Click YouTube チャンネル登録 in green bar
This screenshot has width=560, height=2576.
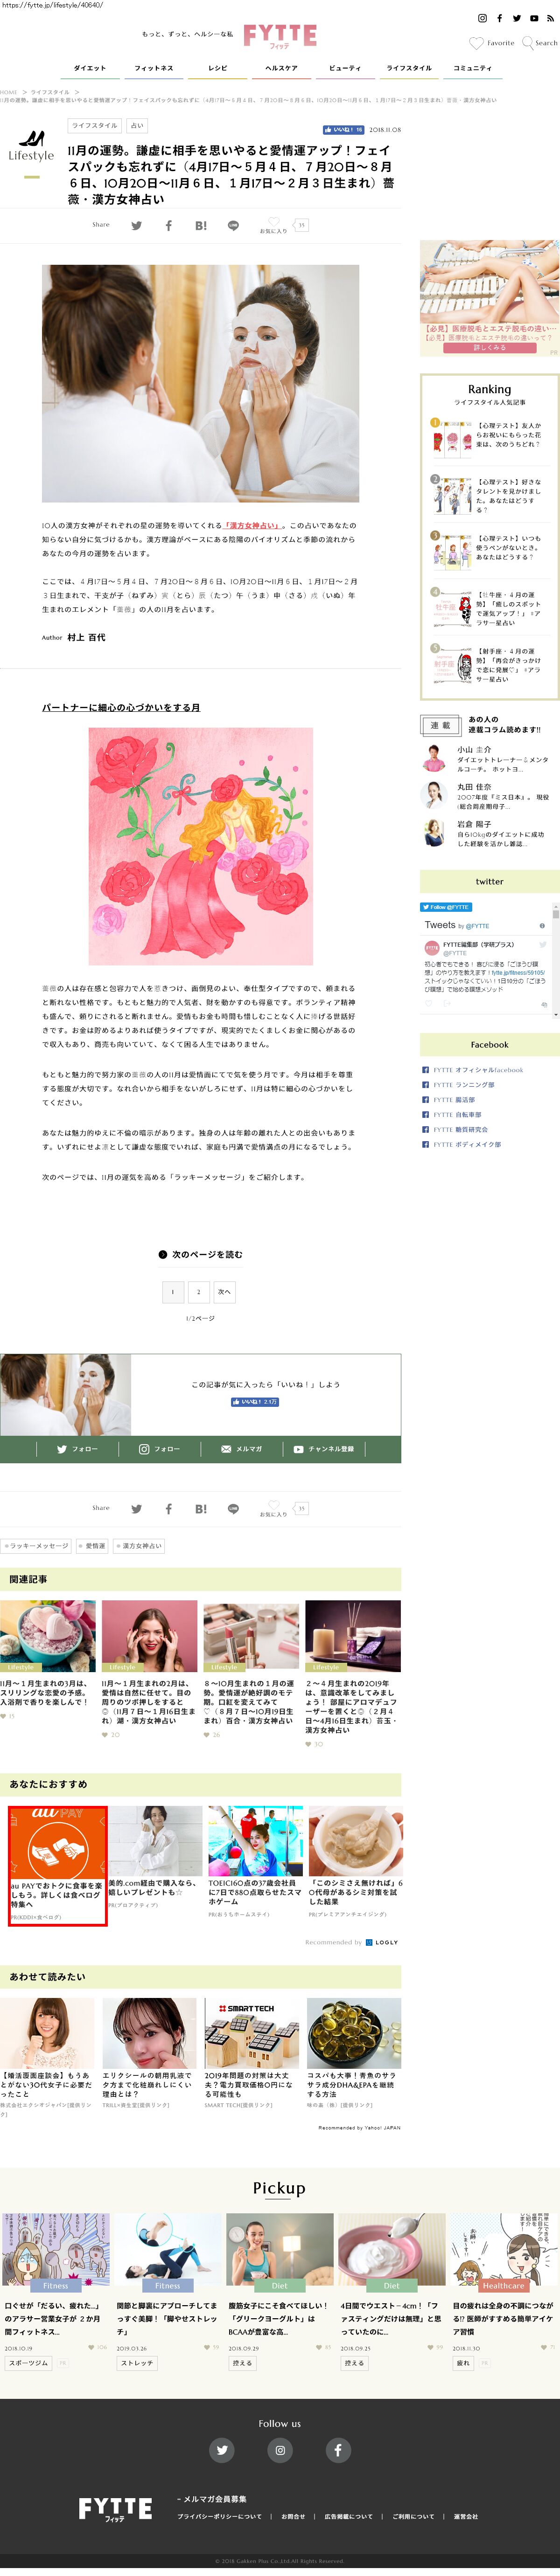click(323, 1449)
